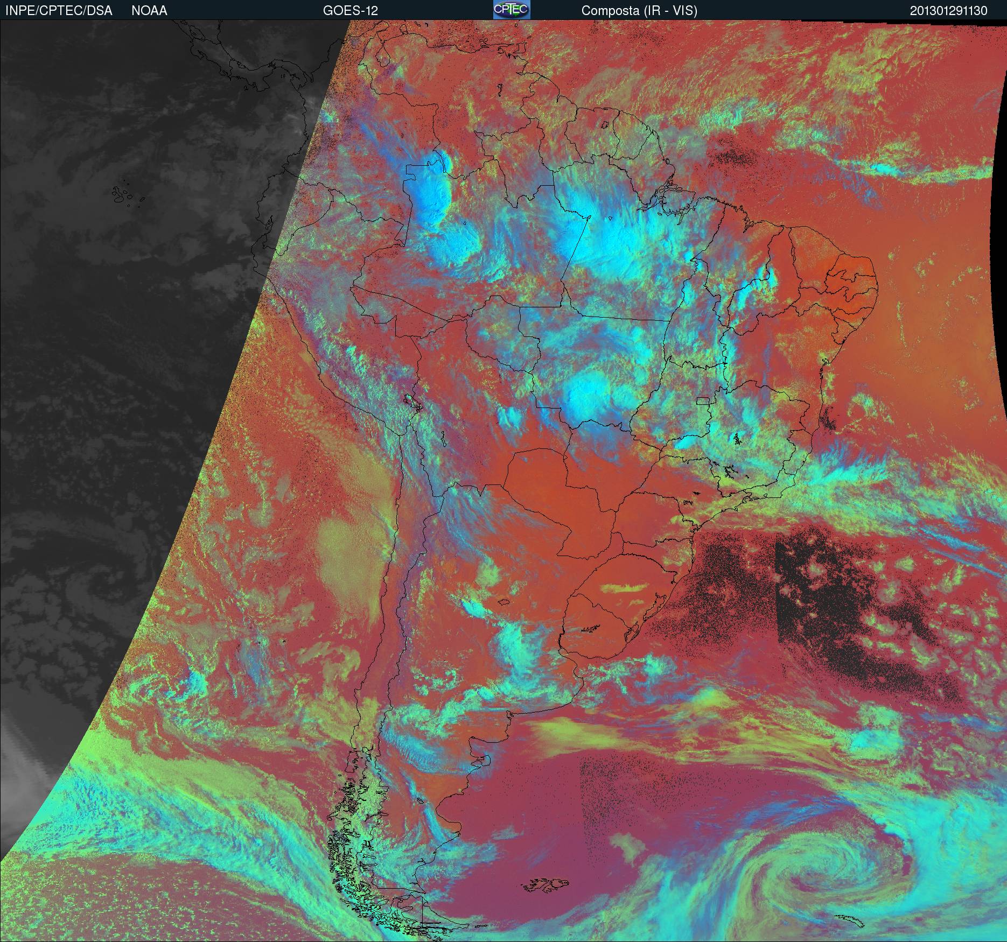The width and height of the screenshot is (1007, 942).
Task: Click the 201301291130 timestamp
Action: click(x=949, y=11)
